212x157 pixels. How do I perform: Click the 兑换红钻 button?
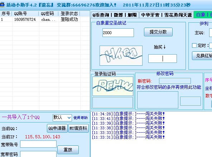pyautogui.click(x=202, y=56)
